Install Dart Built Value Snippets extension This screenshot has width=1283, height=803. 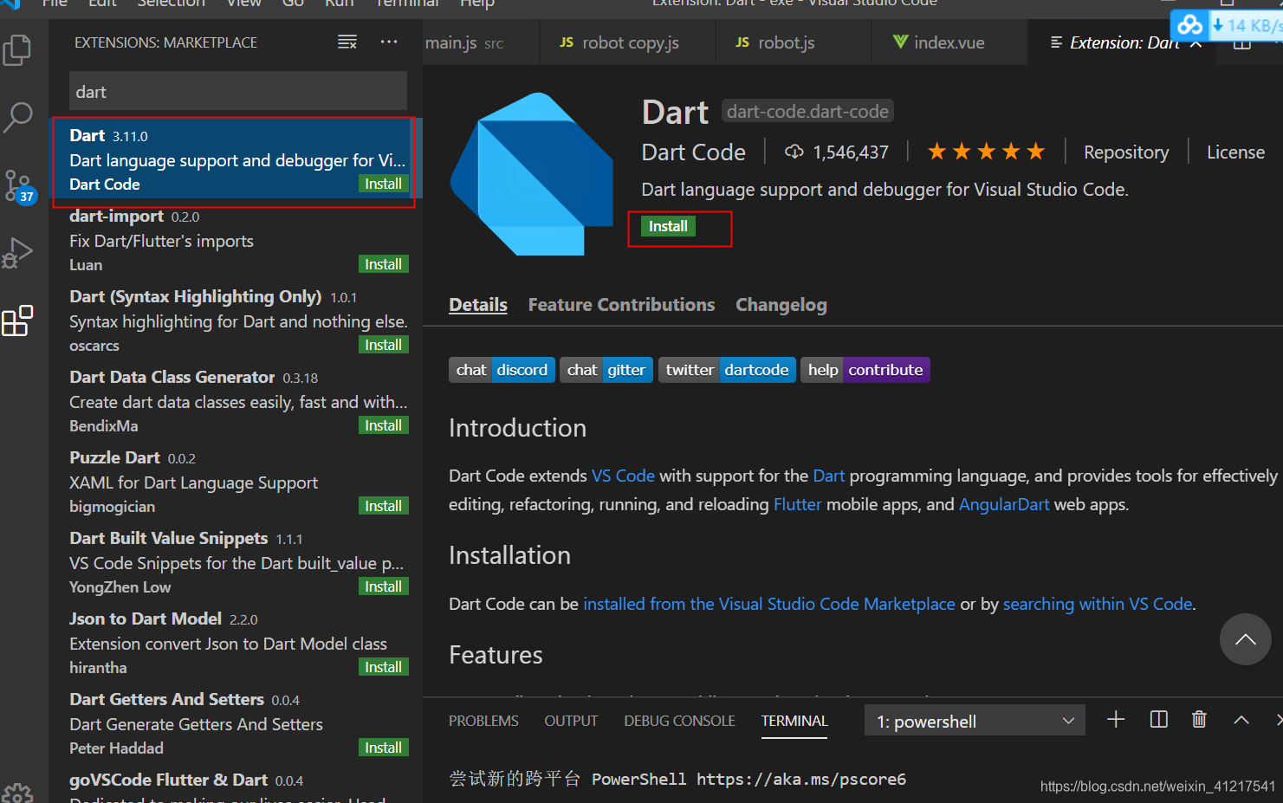pos(383,586)
